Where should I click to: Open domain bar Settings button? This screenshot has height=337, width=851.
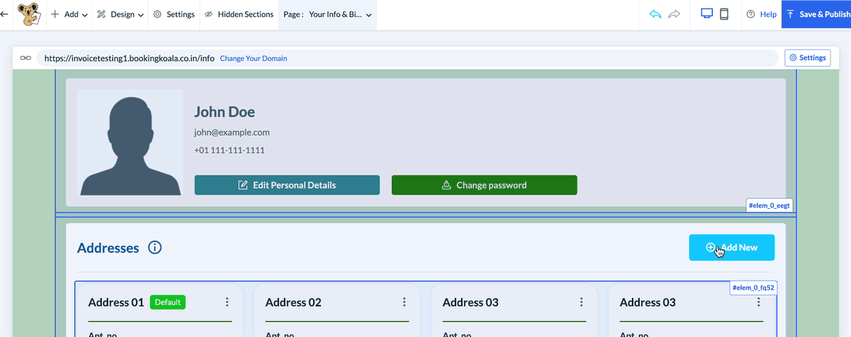(x=807, y=58)
